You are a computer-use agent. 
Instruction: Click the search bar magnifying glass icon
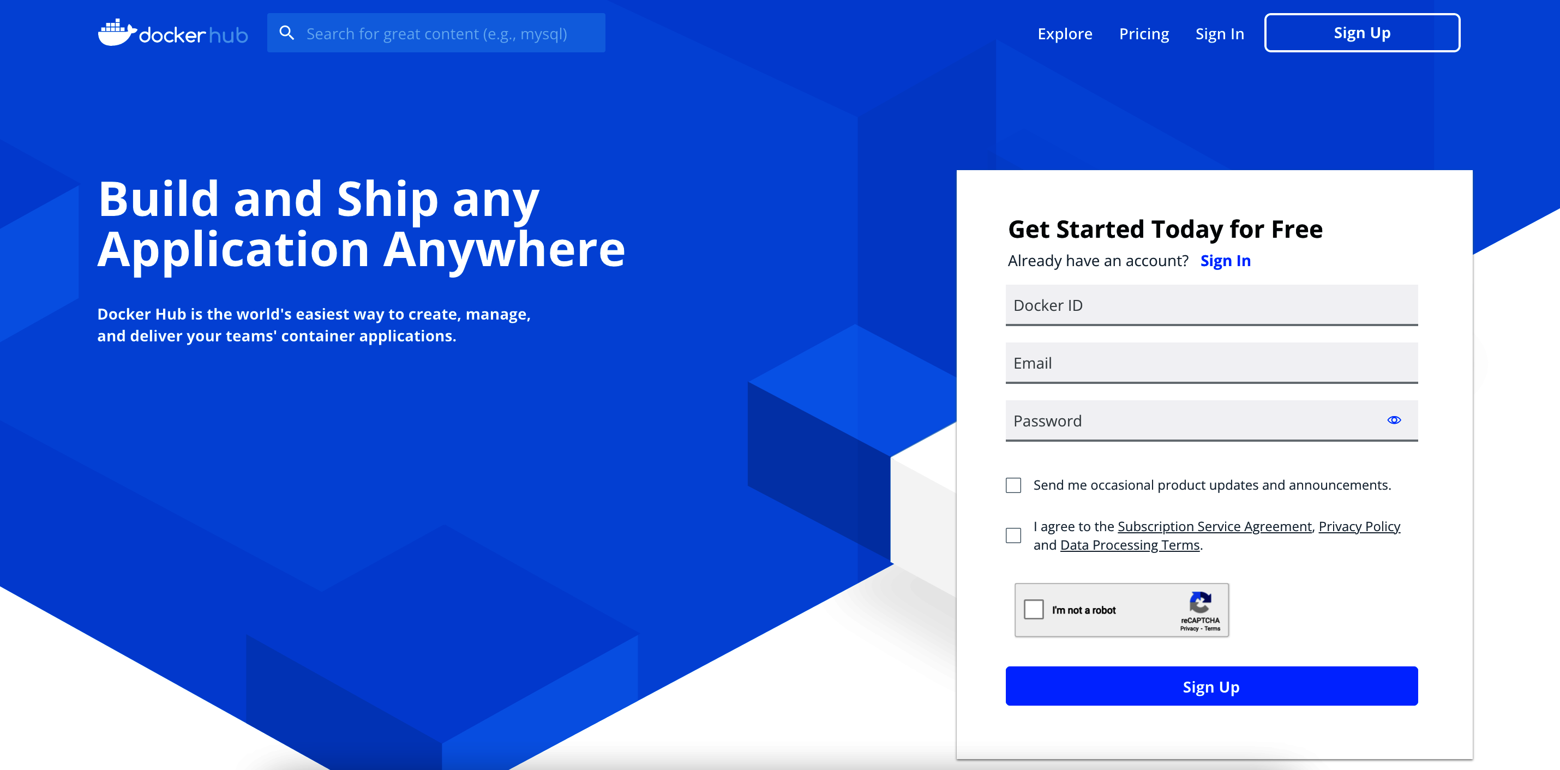click(x=285, y=33)
